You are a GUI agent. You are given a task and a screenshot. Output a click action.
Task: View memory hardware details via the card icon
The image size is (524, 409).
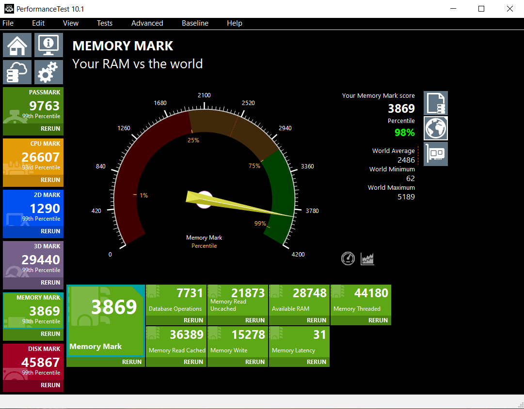[435, 153]
